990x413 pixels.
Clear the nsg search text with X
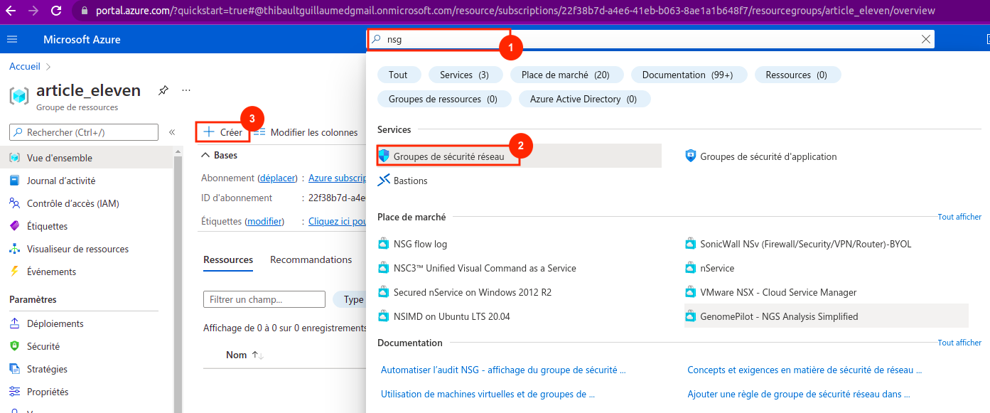pos(925,40)
